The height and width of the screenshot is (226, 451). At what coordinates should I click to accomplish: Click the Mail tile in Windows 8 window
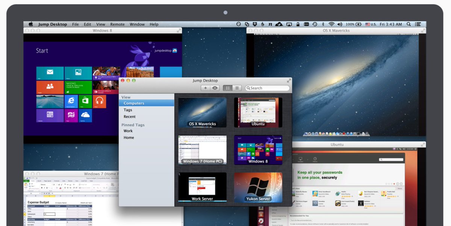(50, 73)
